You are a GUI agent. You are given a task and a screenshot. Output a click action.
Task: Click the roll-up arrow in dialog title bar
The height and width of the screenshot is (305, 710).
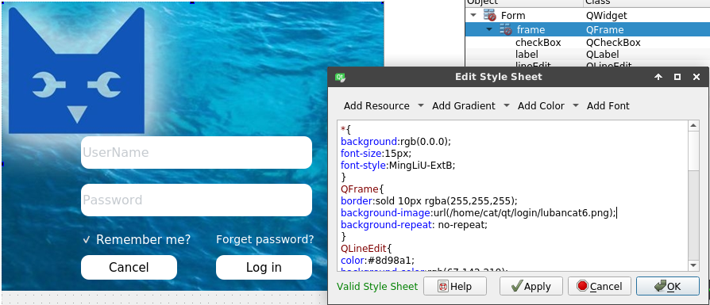pyautogui.click(x=658, y=78)
